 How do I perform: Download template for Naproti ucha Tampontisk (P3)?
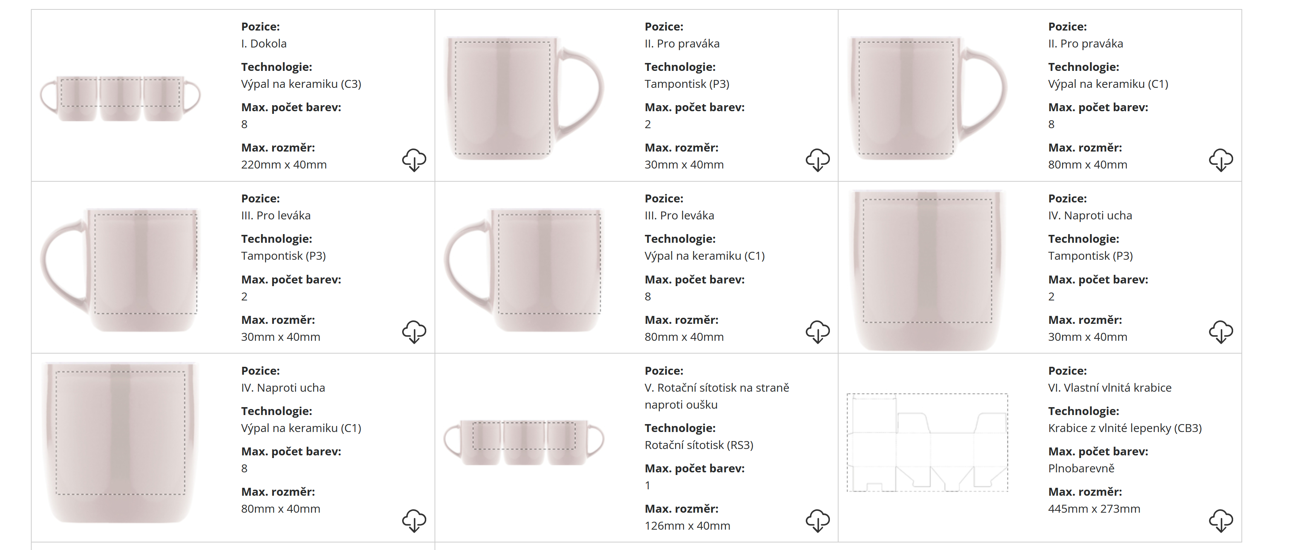pos(1220,332)
